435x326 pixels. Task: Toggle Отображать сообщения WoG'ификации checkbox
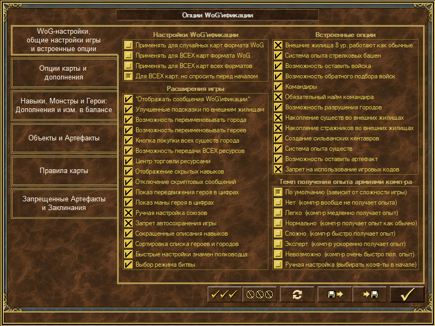click(128, 99)
